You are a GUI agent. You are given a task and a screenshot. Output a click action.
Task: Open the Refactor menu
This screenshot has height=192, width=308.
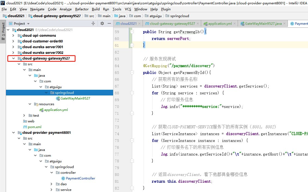click(x=82, y=9)
